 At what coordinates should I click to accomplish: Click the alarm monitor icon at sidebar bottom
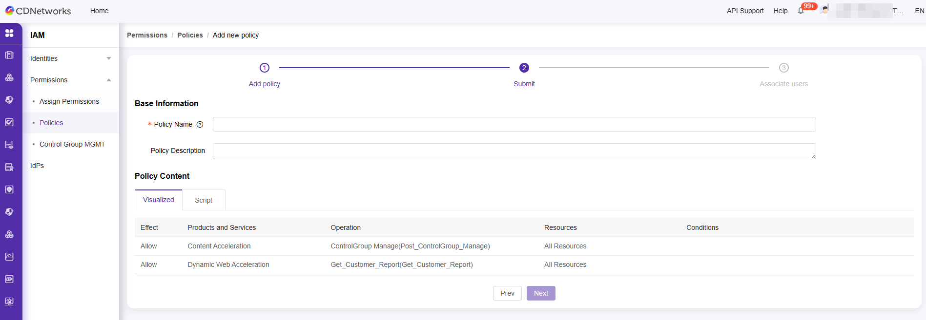click(x=9, y=301)
